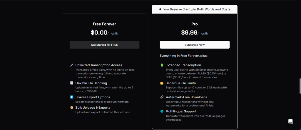Click the FLASH and DEEP credits description
301x130 pixels.
tap(197, 73)
